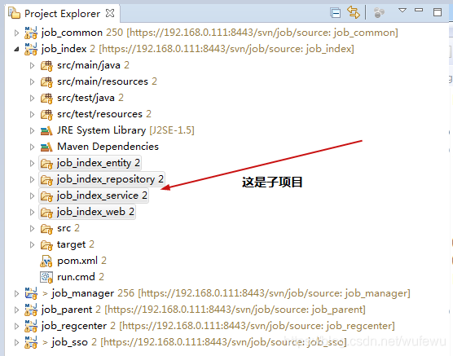Image resolution: width=453 pixels, height=356 pixels.
Task: Expand the src folder arrow
Action: point(32,229)
